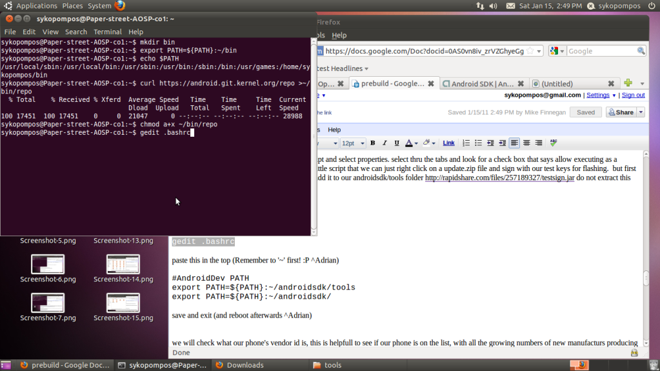Click the Google search box in Firefox
This screenshot has height=371, width=660.
coord(601,51)
